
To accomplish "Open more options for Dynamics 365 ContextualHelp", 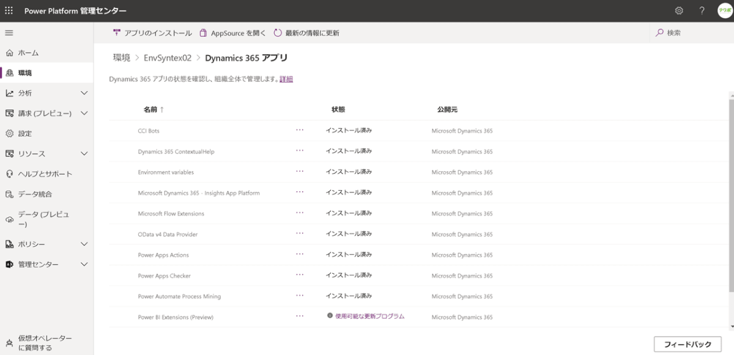I will tap(300, 150).
